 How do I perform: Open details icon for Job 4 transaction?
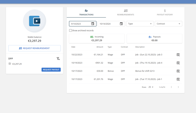[x=178, y=63]
